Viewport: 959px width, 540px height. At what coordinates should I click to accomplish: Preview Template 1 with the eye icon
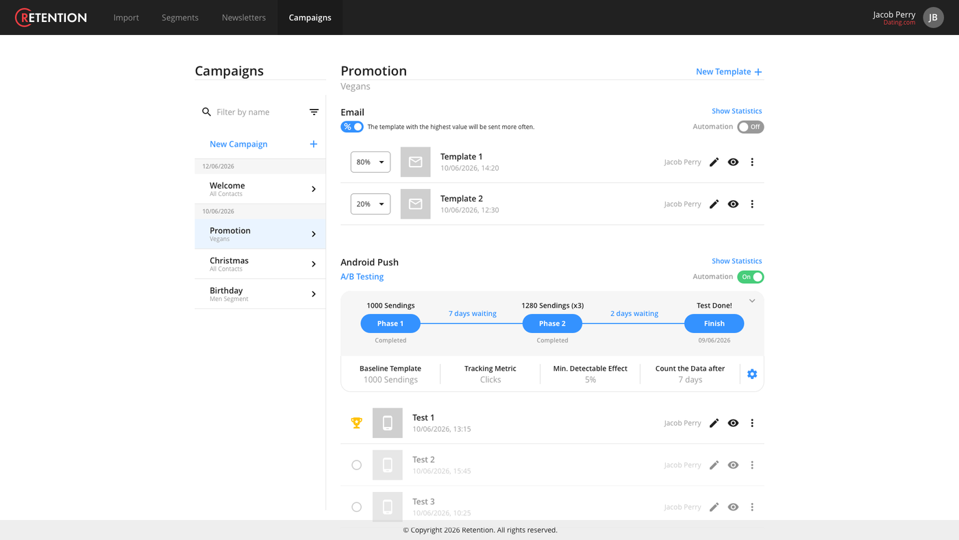tap(733, 162)
